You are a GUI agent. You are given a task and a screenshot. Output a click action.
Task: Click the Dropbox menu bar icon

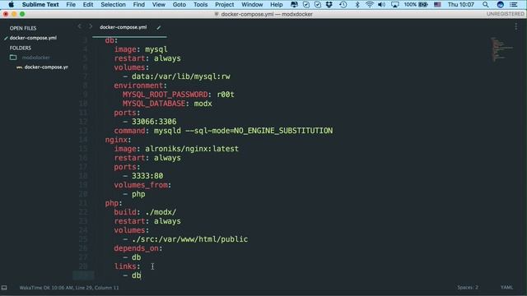pos(329,5)
